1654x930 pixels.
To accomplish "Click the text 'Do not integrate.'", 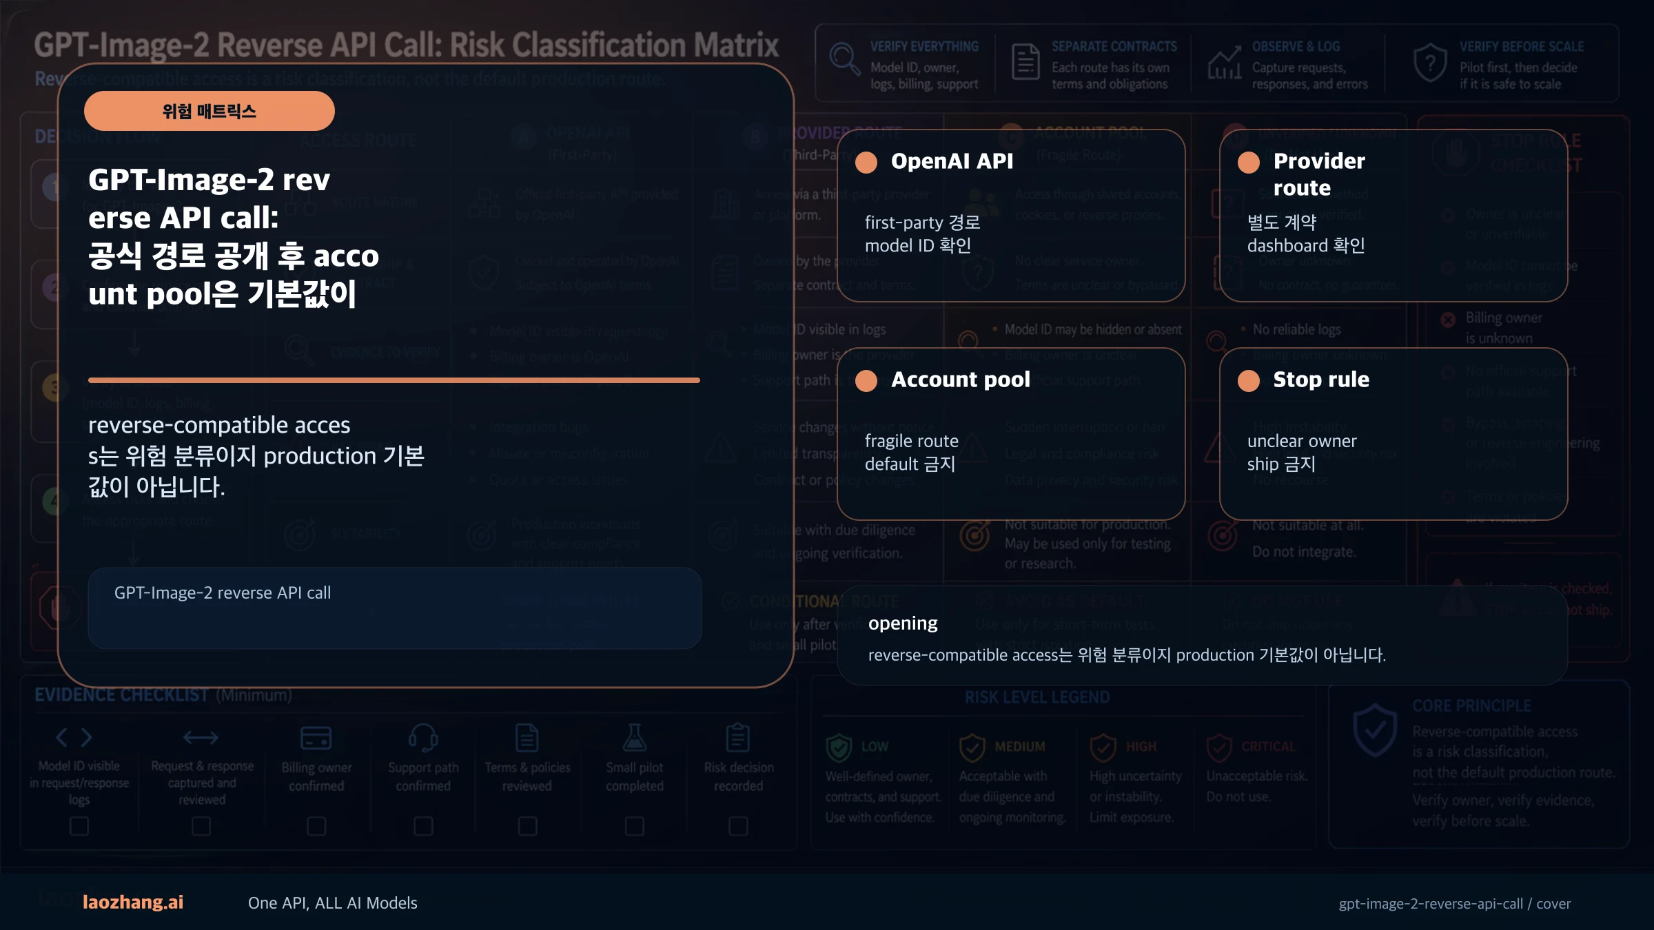I will pos(1304,552).
